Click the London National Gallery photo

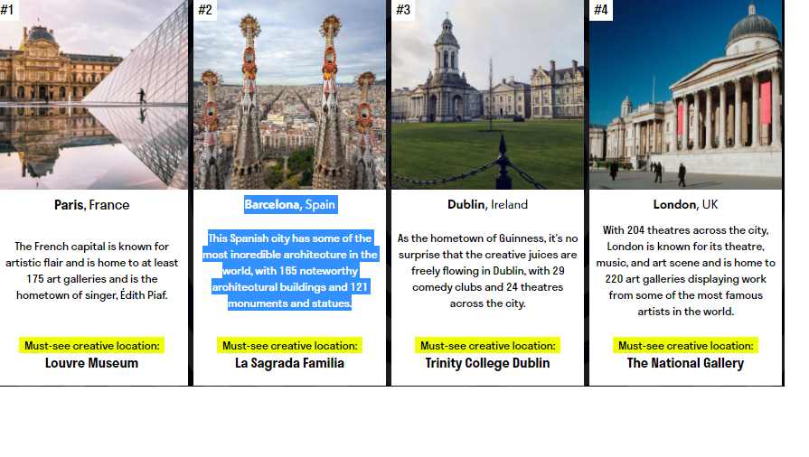(686, 95)
